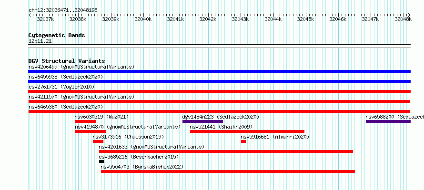
Task: Click the red bar under nsv4194870
Action: pyautogui.click(x=91, y=131)
